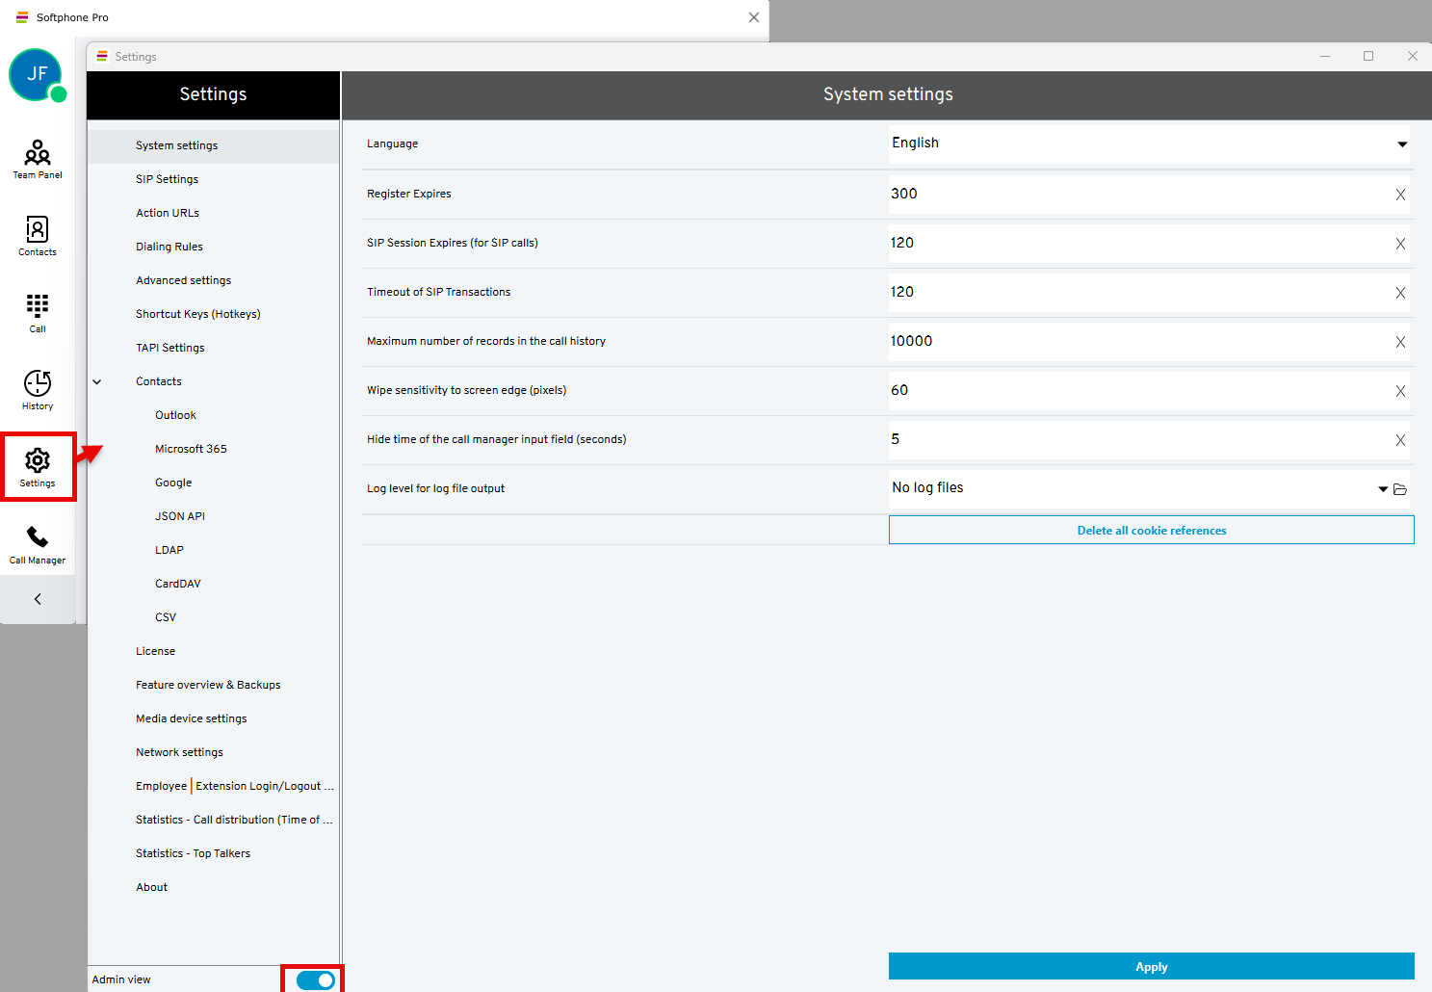Collapse the left sidebar with chevron
The image size is (1432, 992).
[38, 599]
